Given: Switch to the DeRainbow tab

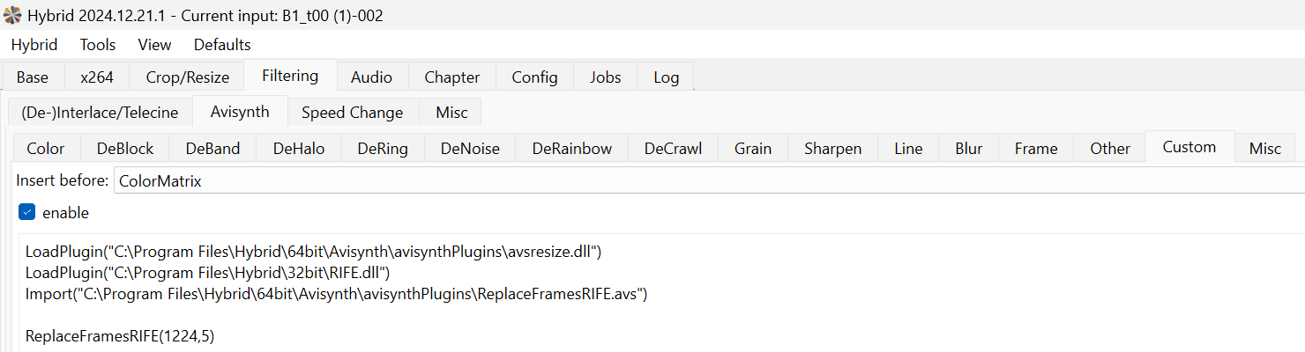Looking at the screenshot, I should click(x=571, y=149).
